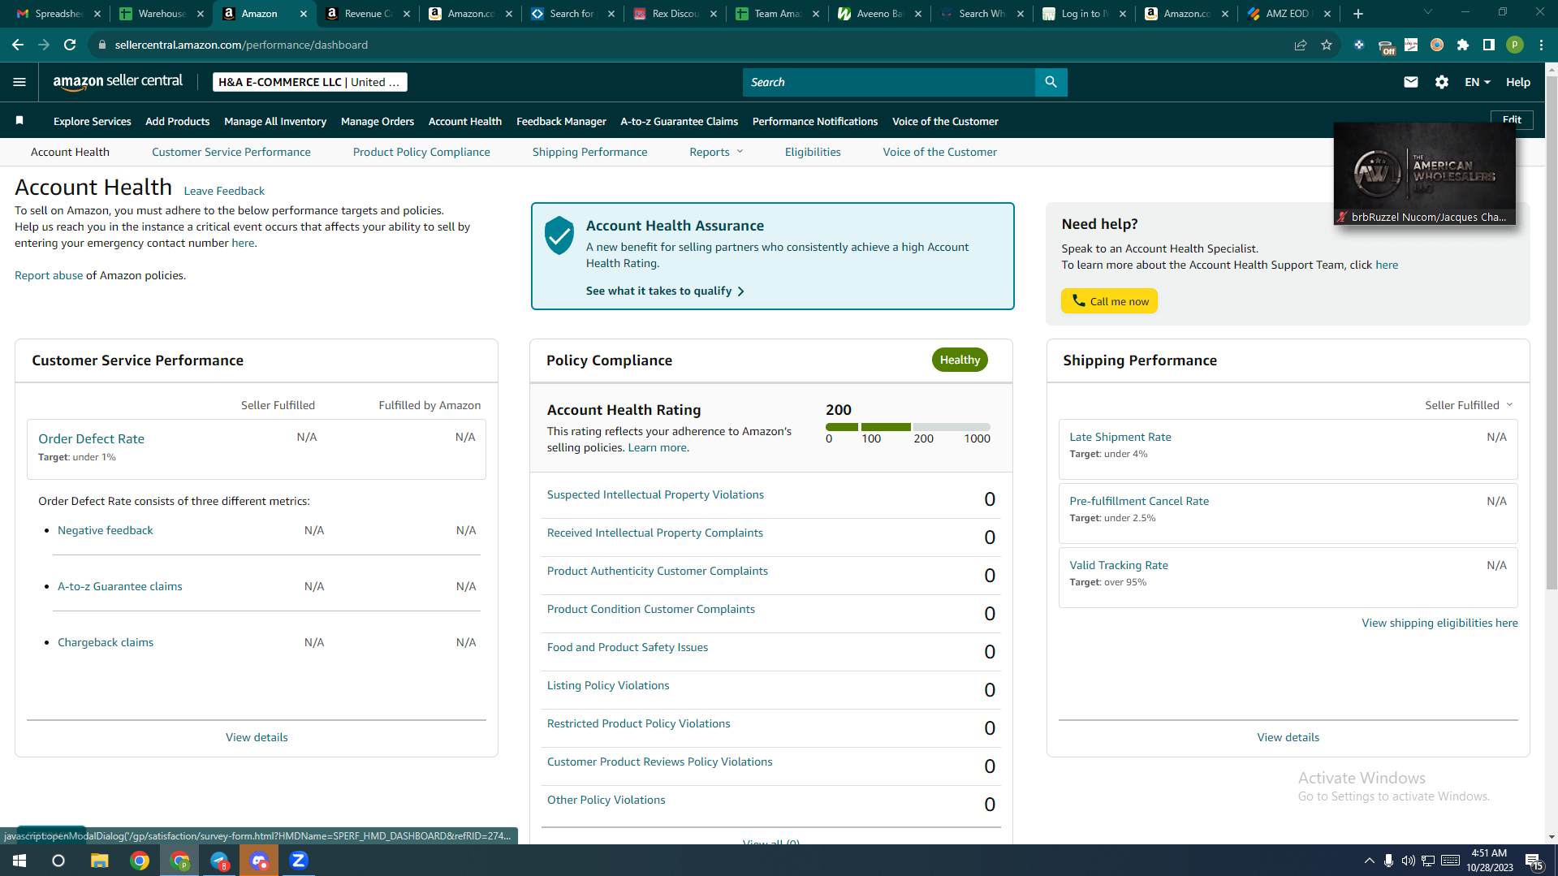The height and width of the screenshot is (876, 1558).
Task: Open the Seller Central mail messages icon
Action: coord(1411,82)
